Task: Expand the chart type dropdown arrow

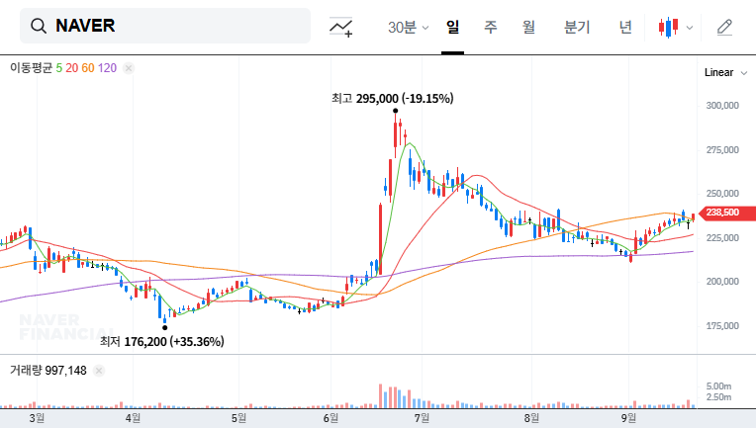Action: pyautogui.click(x=690, y=28)
